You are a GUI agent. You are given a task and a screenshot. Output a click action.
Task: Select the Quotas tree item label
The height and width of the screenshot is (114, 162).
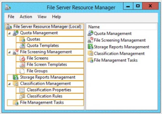(33, 39)
